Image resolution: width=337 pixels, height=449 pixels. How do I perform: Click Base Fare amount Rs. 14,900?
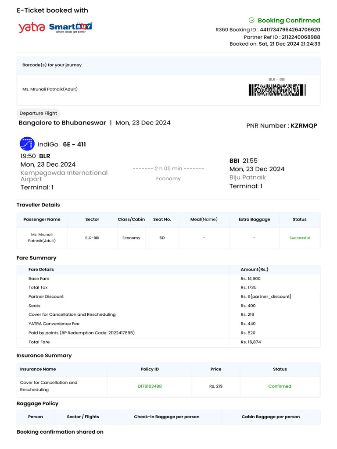pos(251,278)
